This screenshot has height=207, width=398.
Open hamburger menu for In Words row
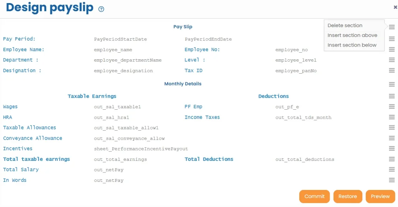[x=391, y=180]
